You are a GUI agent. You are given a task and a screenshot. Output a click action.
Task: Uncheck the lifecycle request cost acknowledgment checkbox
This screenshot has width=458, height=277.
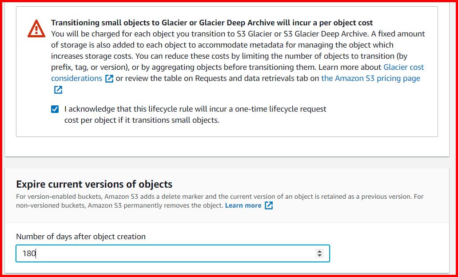56,109
